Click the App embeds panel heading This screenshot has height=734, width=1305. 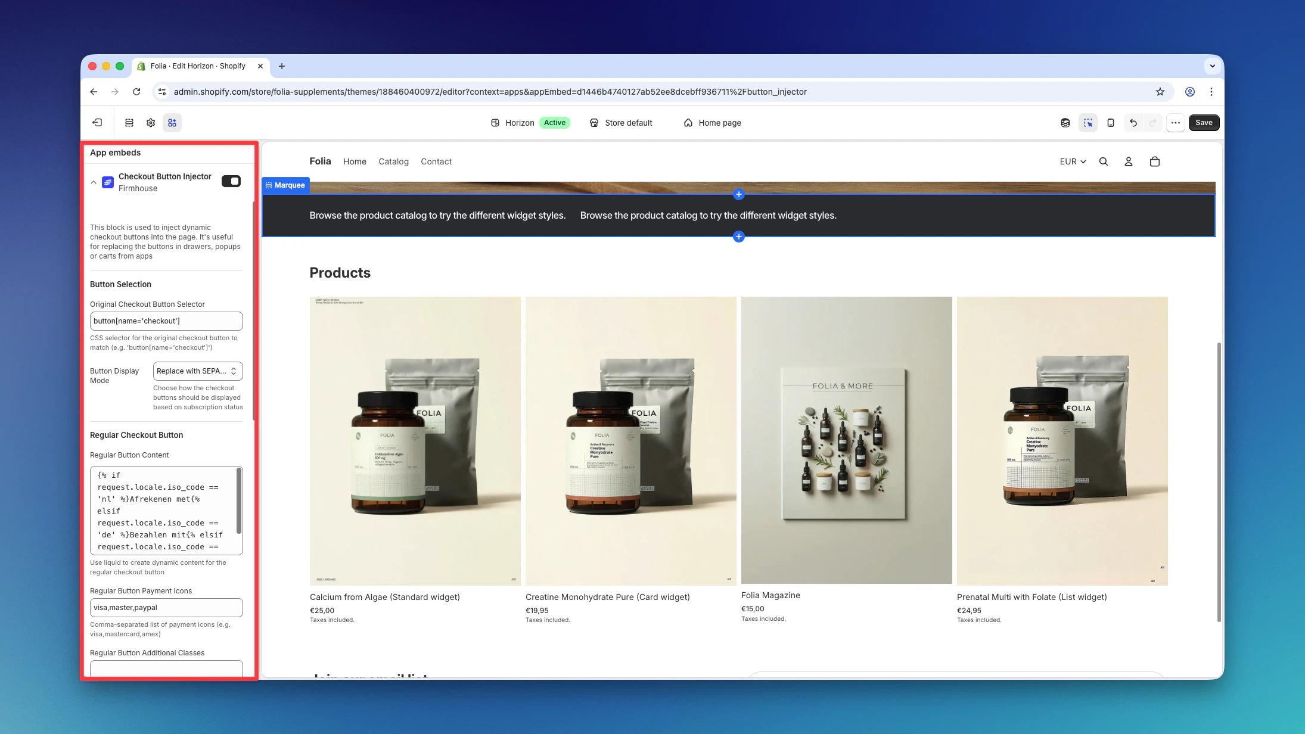(115, 153)
